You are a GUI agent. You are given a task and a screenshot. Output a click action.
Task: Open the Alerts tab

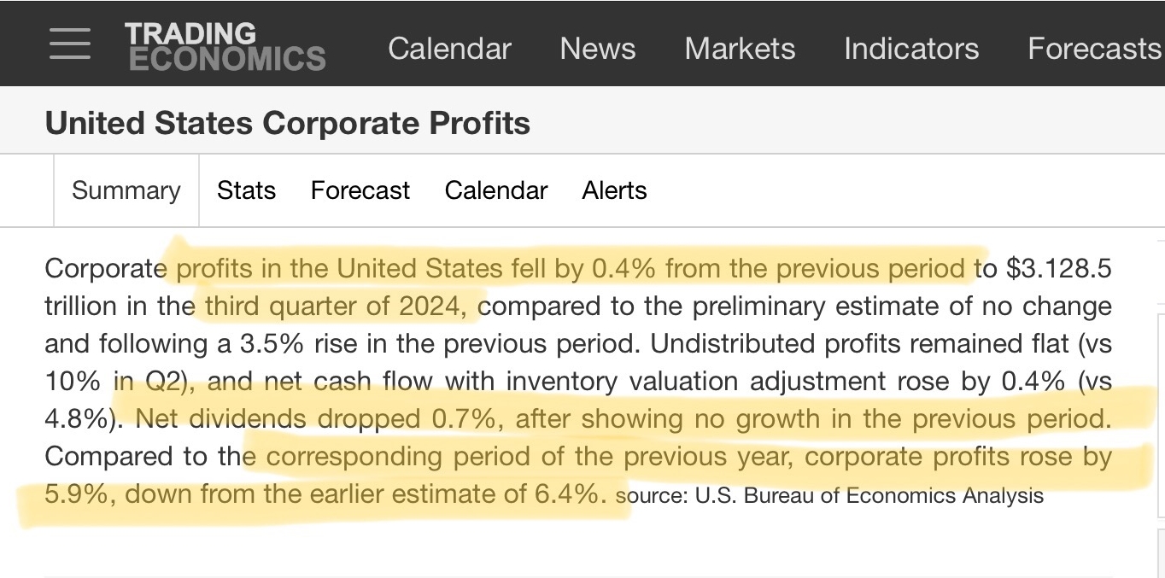pyautogui.click(x=614, y=190)
